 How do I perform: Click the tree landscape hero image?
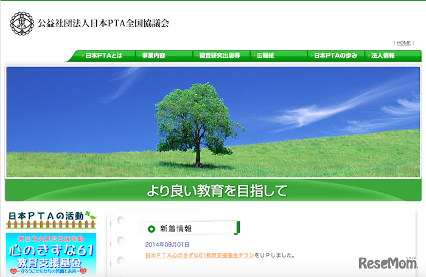[213, 122]
